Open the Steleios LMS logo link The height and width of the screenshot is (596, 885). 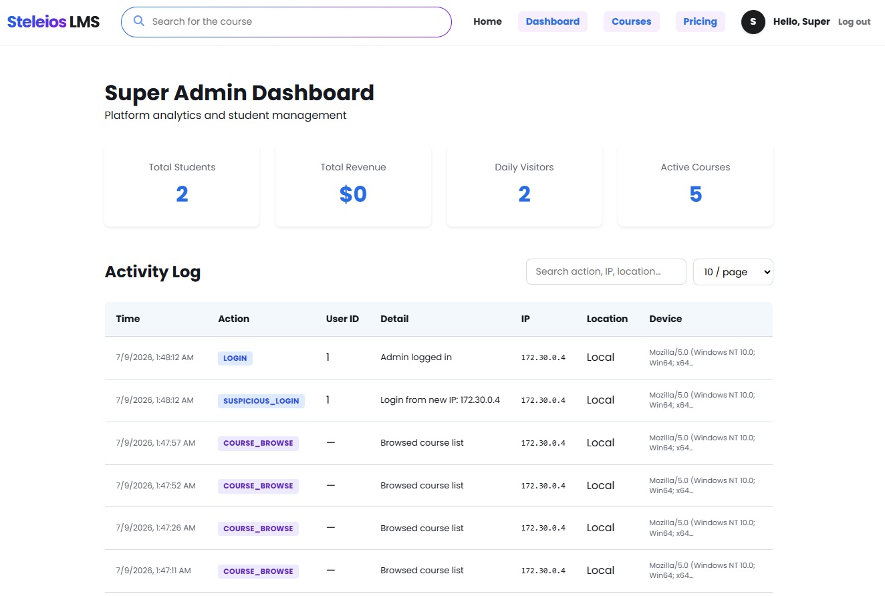(53, 21)
